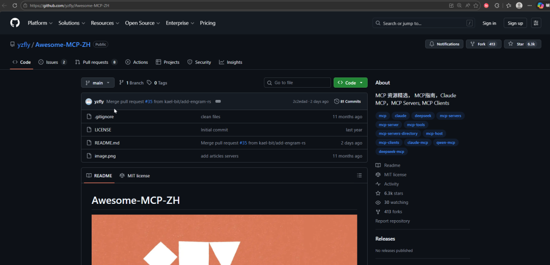Click the .gitignore file icon

[x=89, y=117]
